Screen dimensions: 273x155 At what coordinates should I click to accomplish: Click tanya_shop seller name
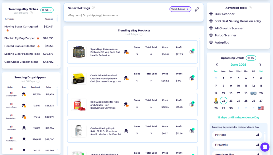[11, 107]
